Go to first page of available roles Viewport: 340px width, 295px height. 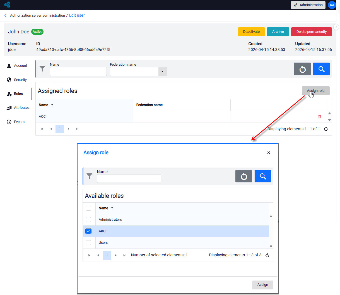89,255
